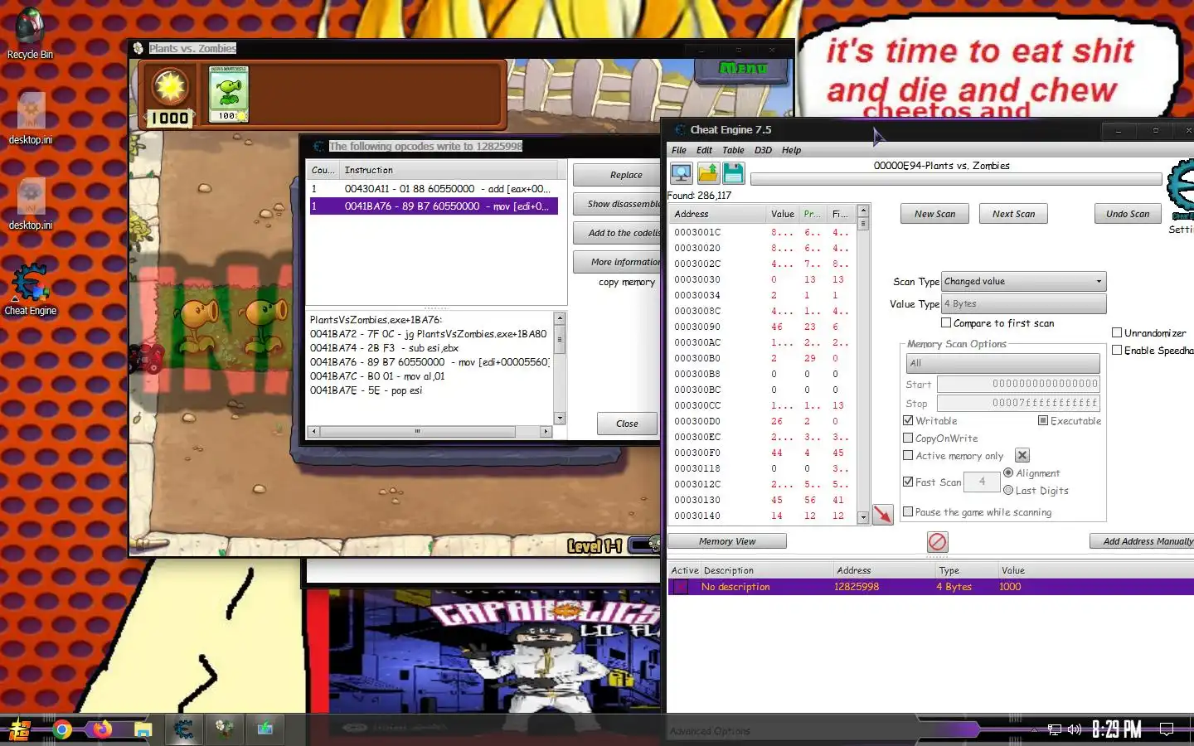
Task: Click the red arrow add-to-address-list icon
Action: pos(883,515)
